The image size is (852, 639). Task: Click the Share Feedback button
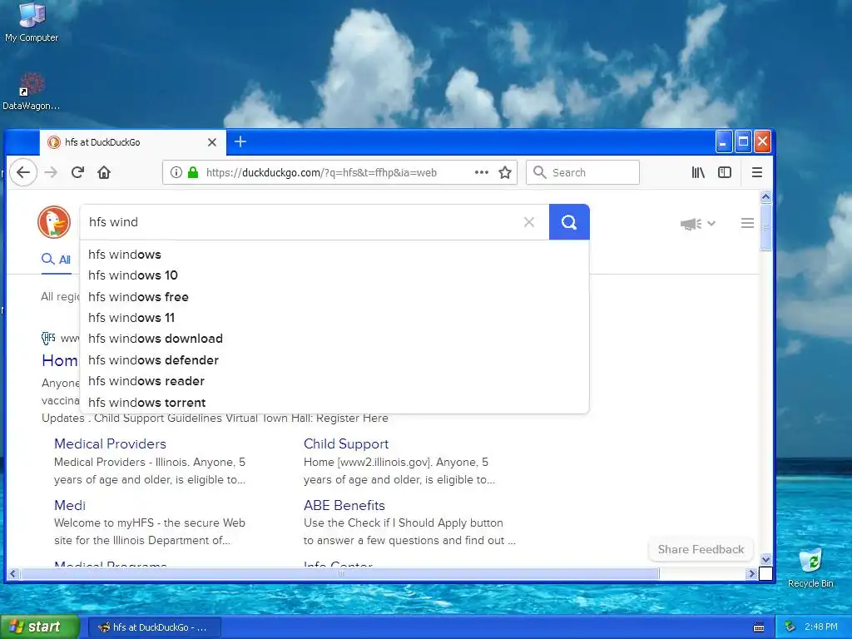click(701, 549)
